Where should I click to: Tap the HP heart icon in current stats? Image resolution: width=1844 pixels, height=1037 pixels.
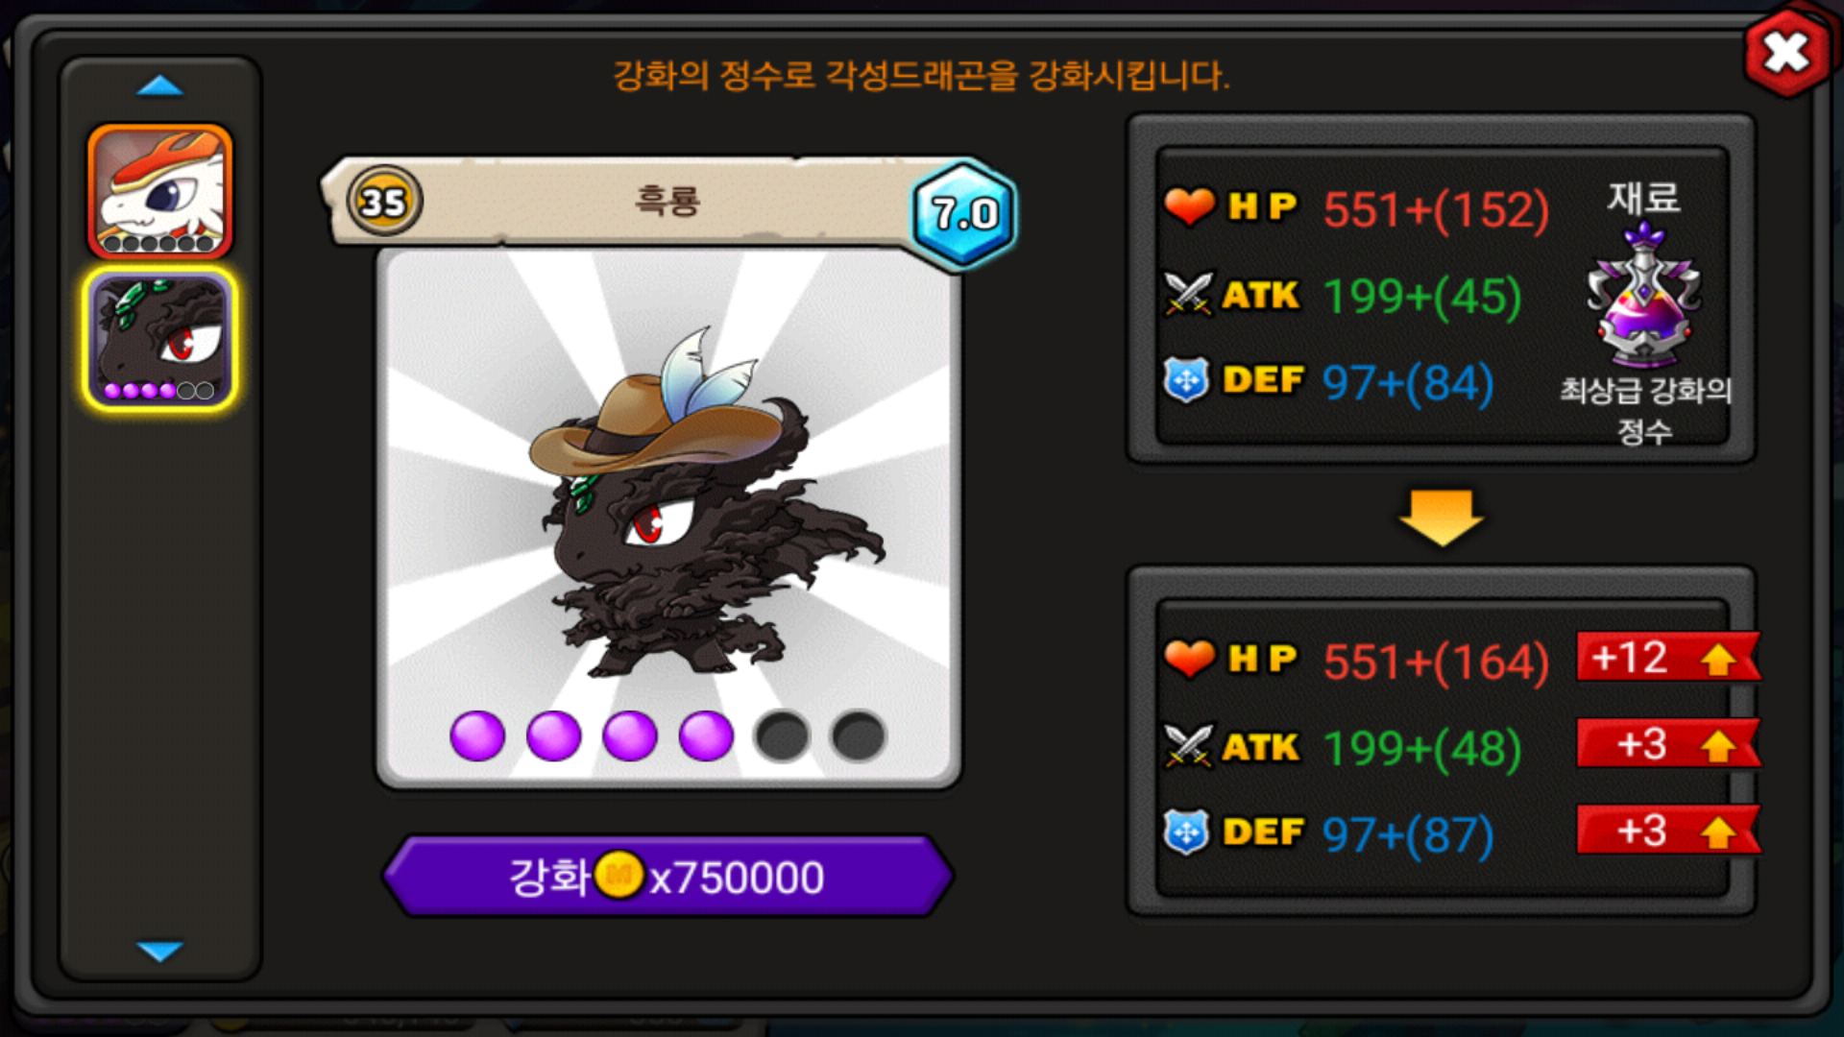click(1189, 206)
